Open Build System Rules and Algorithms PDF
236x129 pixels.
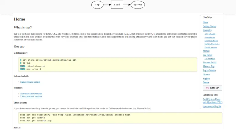tap(212, 101)
